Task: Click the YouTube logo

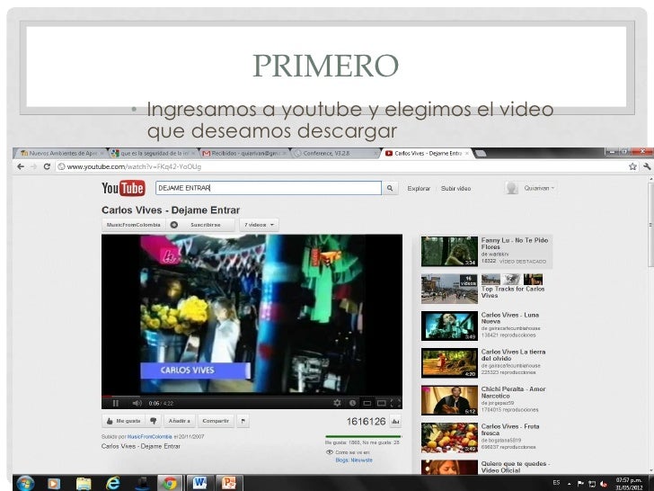Action: (123, 188)
